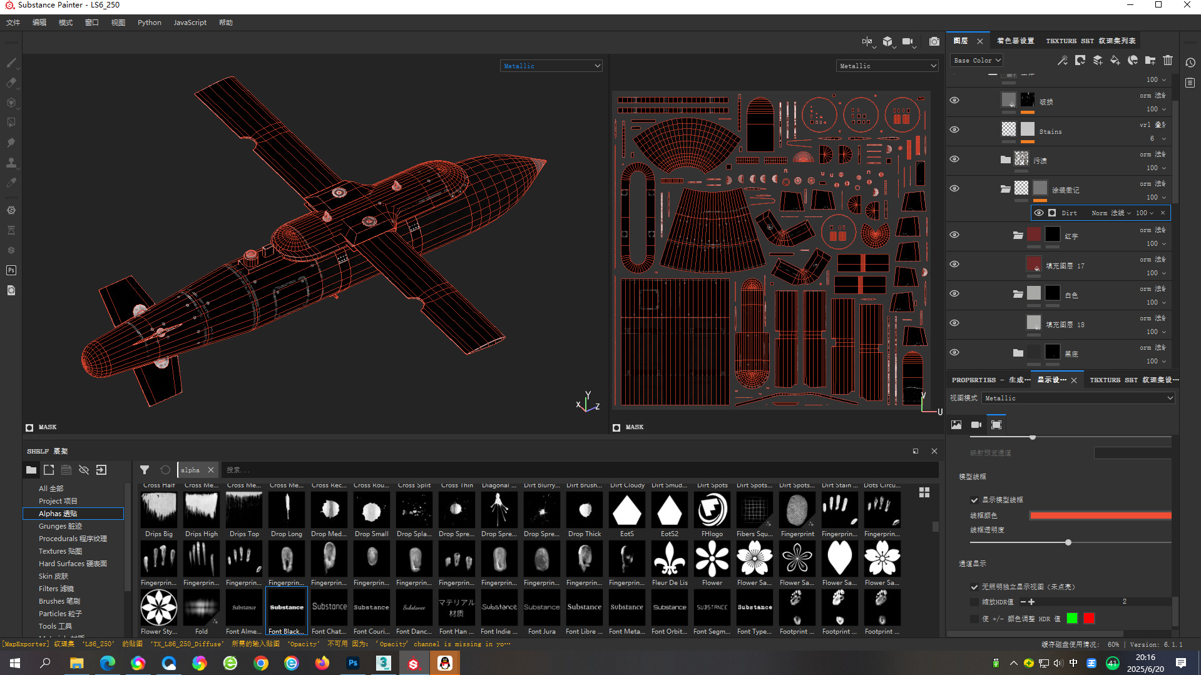The width and height of the screenshot is (1201, 675).
Task: Collapse the 涂装徽记 folder
Action: 1005,188
